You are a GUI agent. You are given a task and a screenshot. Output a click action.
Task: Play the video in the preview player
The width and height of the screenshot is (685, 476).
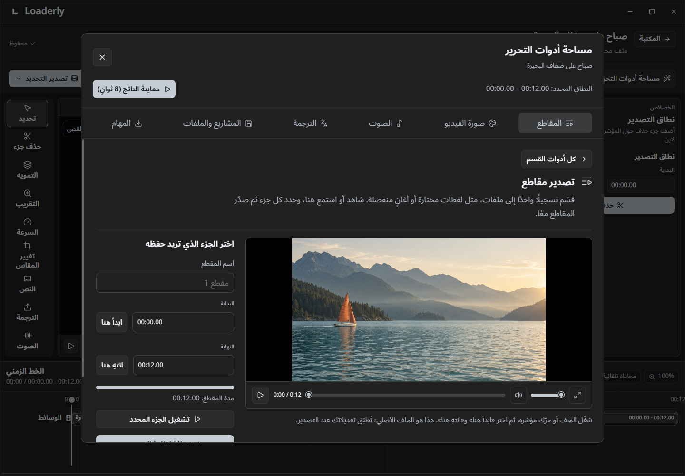pos(260,395)
